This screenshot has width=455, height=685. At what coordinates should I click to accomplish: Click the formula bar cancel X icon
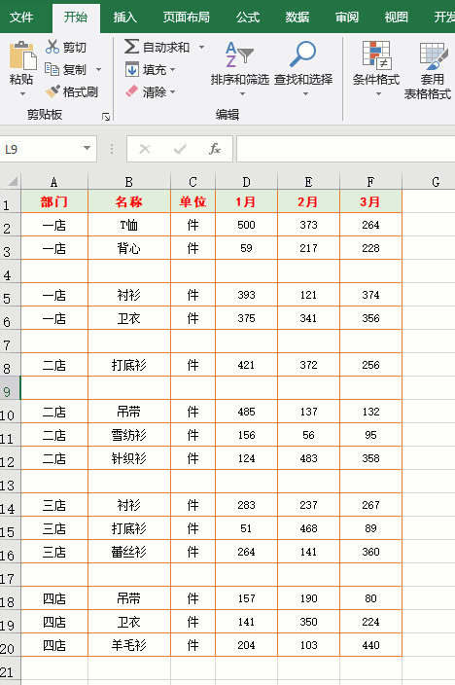pyautogui.click(x=145, y=150)
